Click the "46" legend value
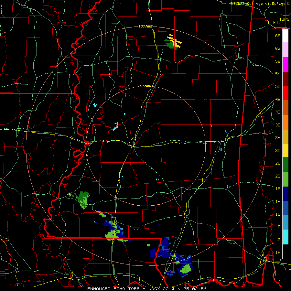 [278, 100]
